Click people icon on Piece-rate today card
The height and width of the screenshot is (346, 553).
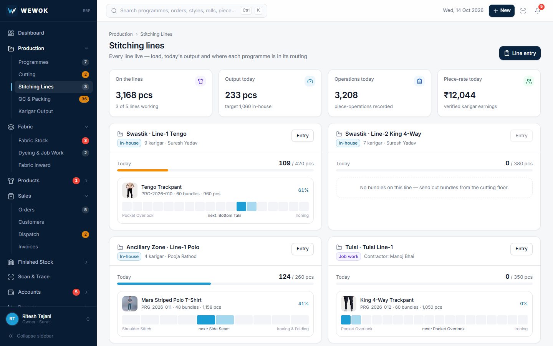[529, 81]
